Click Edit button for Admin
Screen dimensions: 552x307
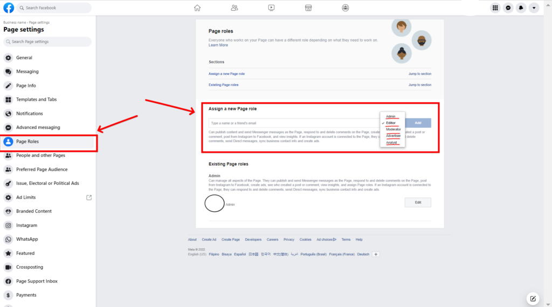click(x=418, y=202)
